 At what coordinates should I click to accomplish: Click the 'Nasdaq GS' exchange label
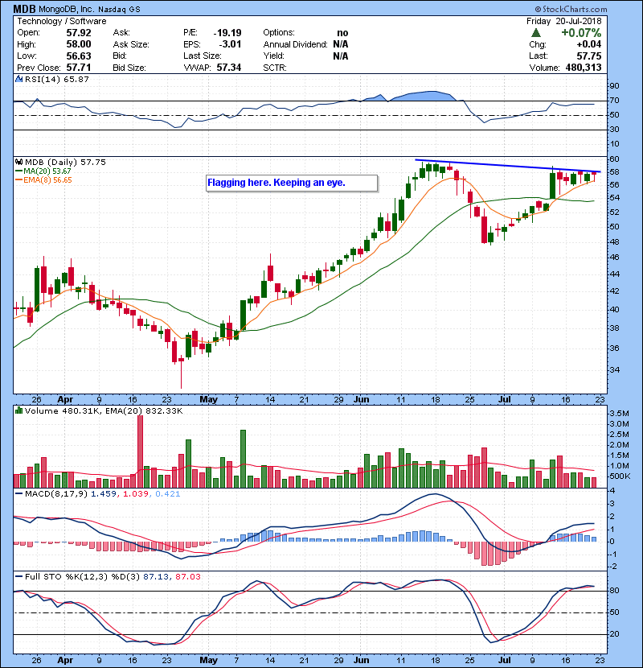[x=120, y=10]
